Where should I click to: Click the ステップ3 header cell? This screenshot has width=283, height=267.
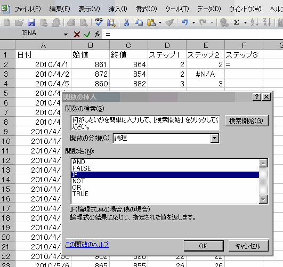[x=244, y=55]
